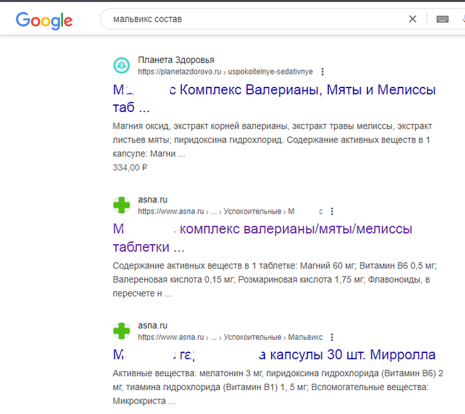465x414 pixels.
Task: Focus the search box containing мальвикс состав
Action: (x=252, y=19)
